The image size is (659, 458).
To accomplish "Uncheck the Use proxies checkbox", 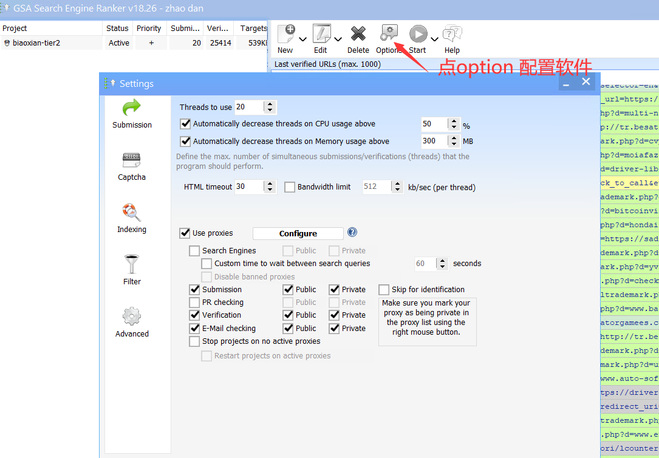I will (x=185, y=233).
